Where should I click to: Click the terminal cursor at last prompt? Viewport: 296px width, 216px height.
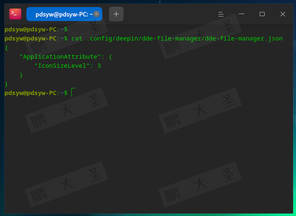pos(73,92)
